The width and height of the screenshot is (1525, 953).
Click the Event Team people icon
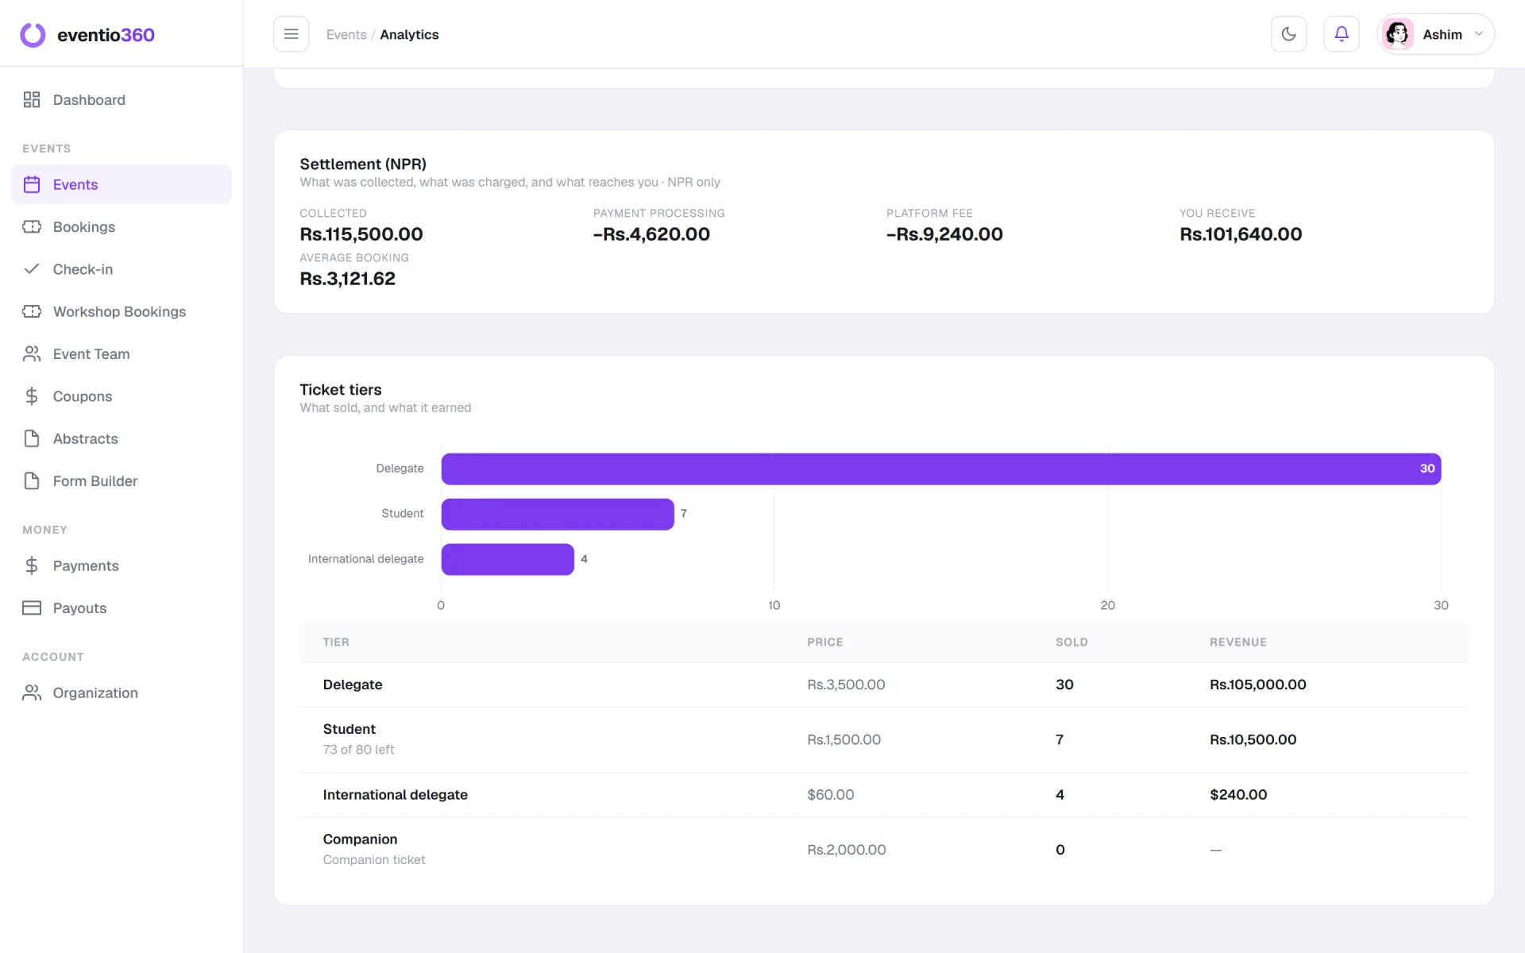point(32,354)
